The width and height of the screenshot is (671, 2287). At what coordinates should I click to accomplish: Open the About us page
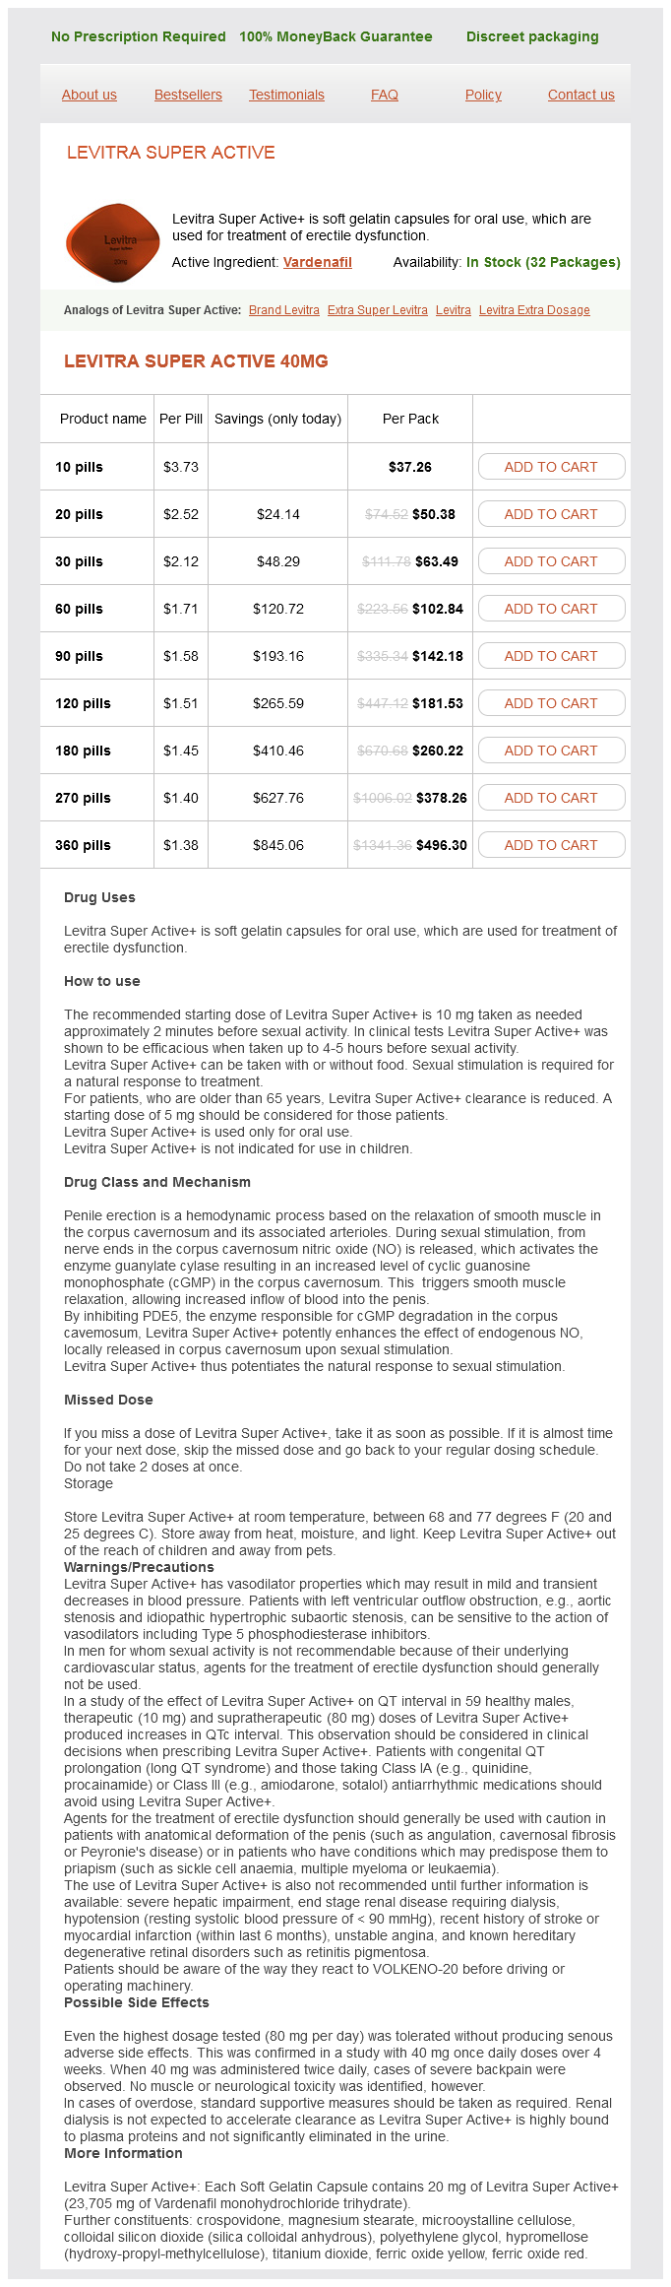90,95
